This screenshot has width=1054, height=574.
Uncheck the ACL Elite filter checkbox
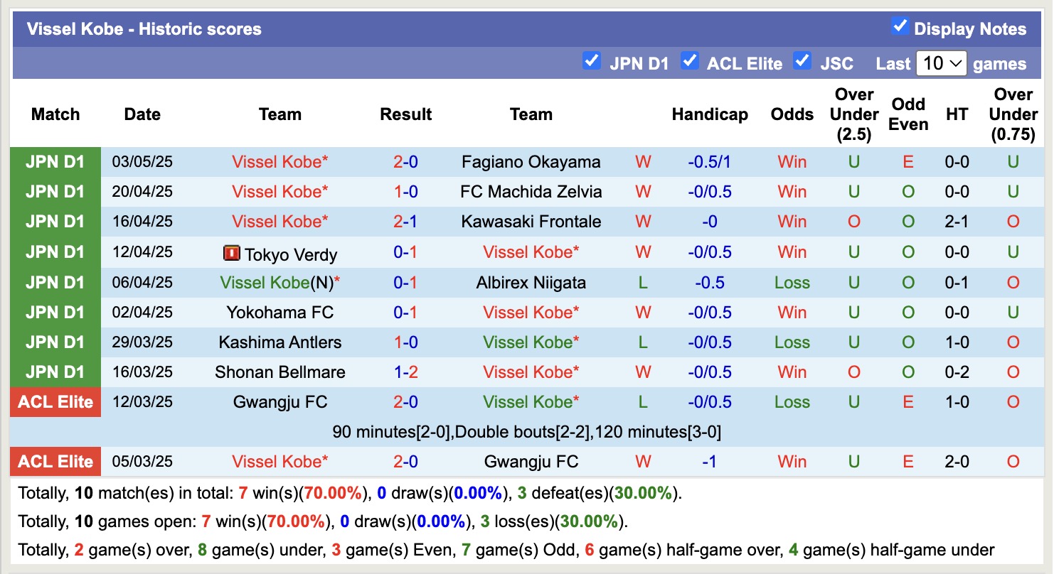tap(689, 61)
